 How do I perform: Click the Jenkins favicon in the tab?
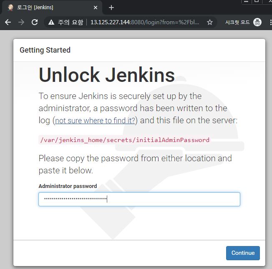click(10, 8)
